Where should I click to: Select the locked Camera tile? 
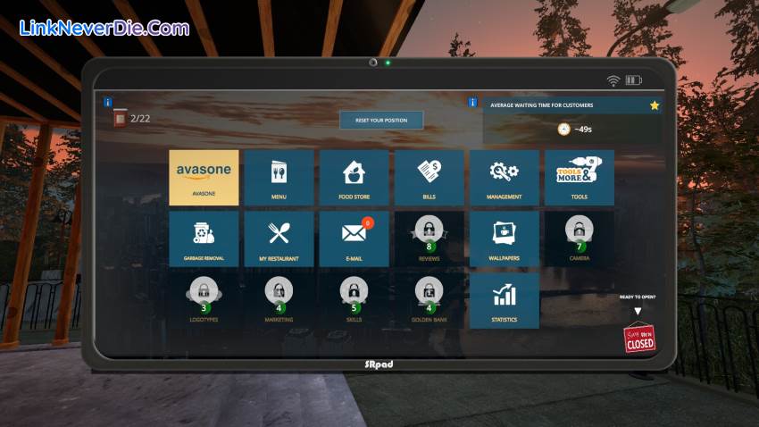pos(579,239)
